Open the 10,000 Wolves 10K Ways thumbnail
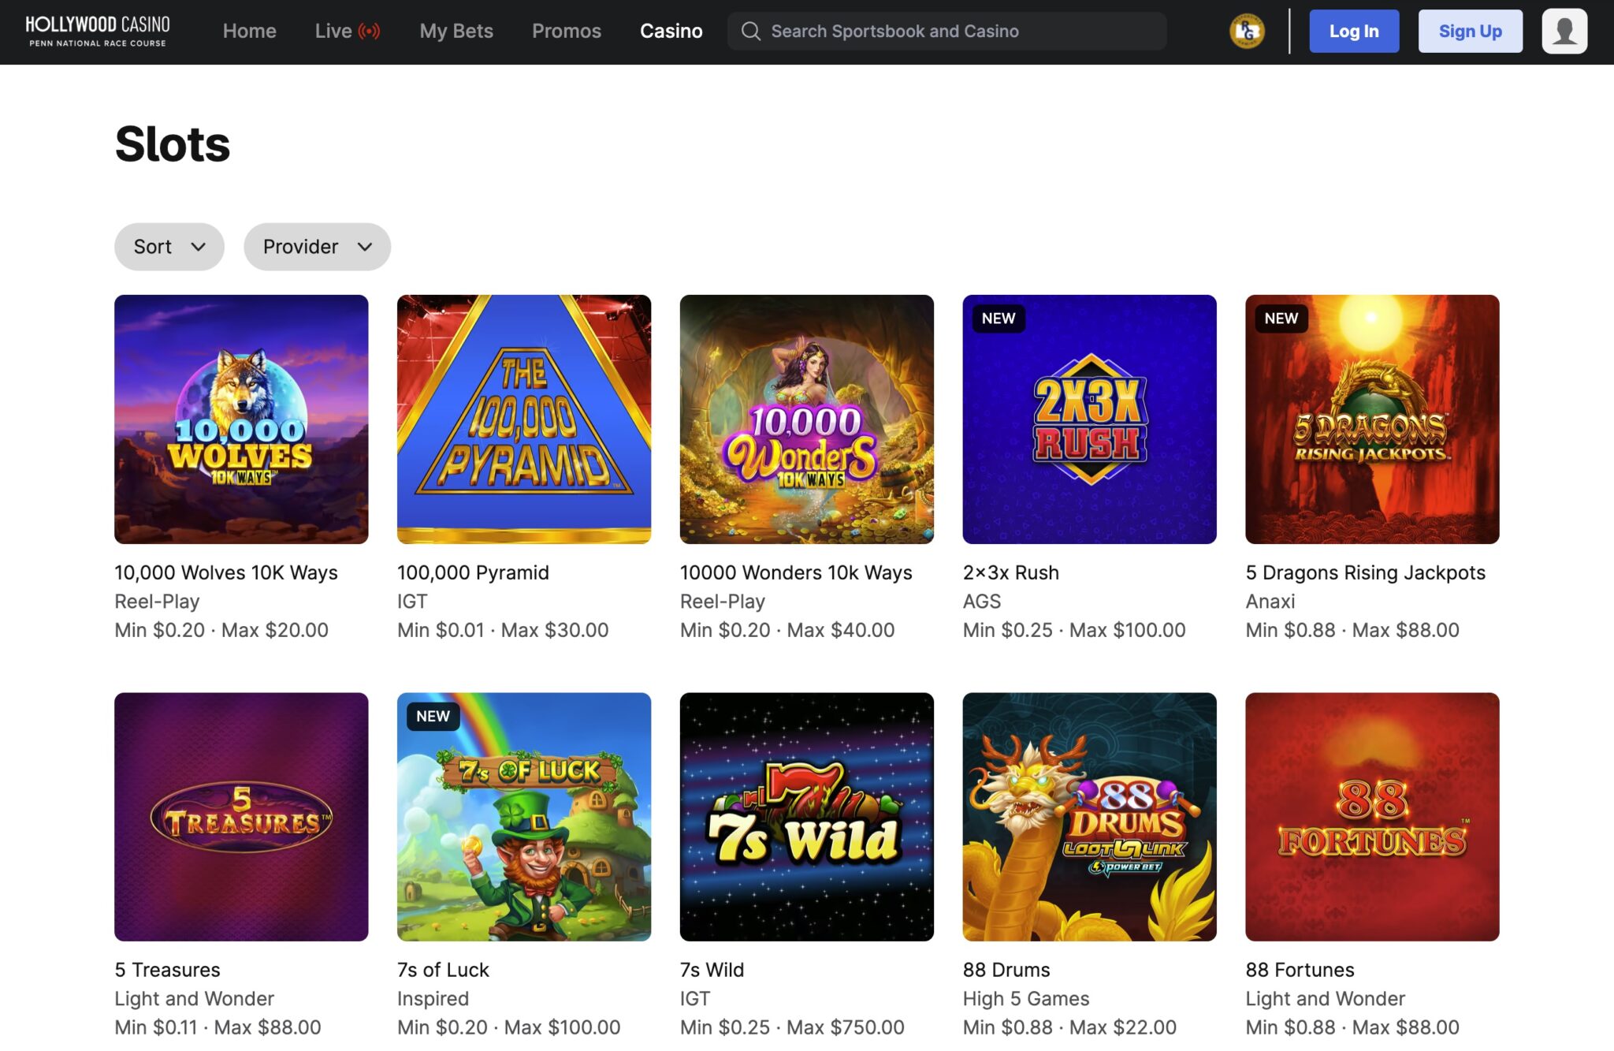The height and width of the screenshot is (1051, 1614). [x=241, y=419]
